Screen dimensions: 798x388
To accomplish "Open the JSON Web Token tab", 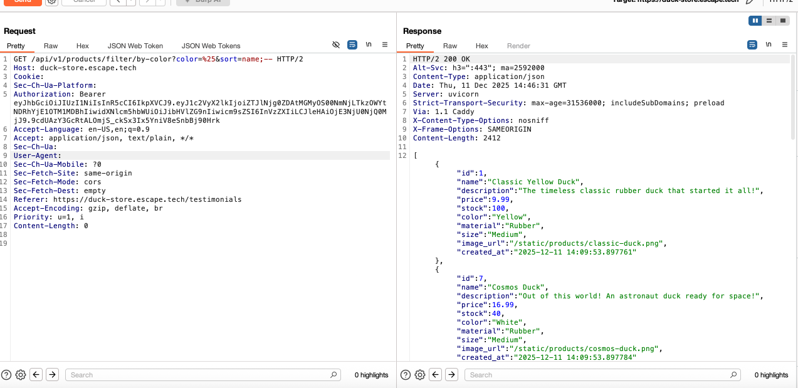I will pos(135,46).
